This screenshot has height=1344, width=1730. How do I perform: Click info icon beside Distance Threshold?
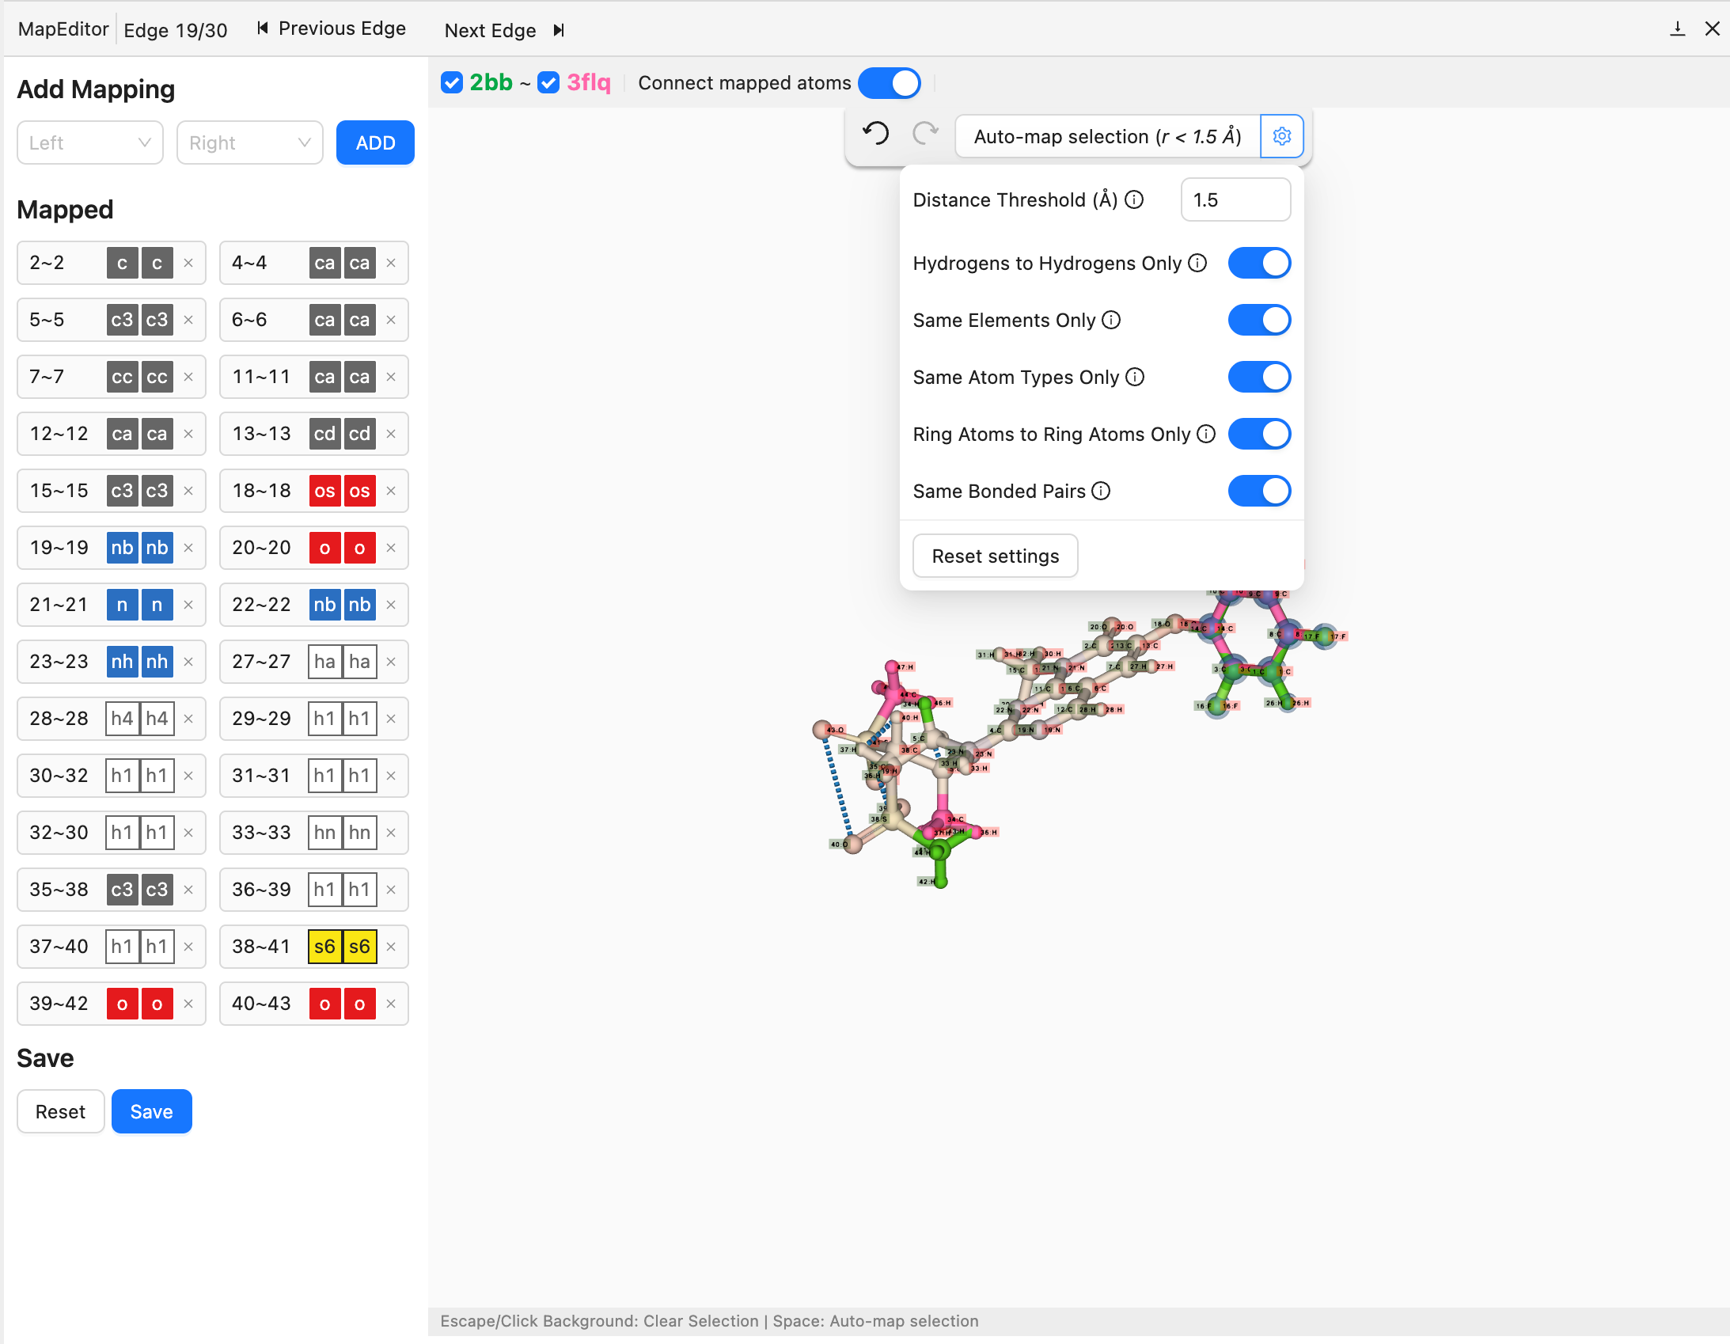click(1134, 199)
